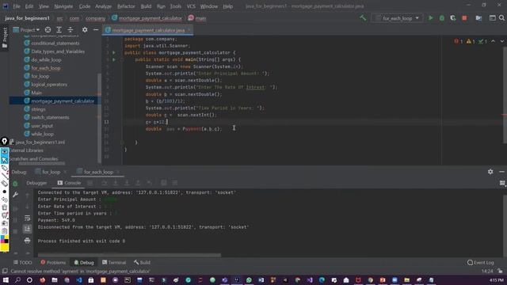Screen dimensions: 507x285
Task: Hide the Debug tool window
Action: click(x=501, y=172)
